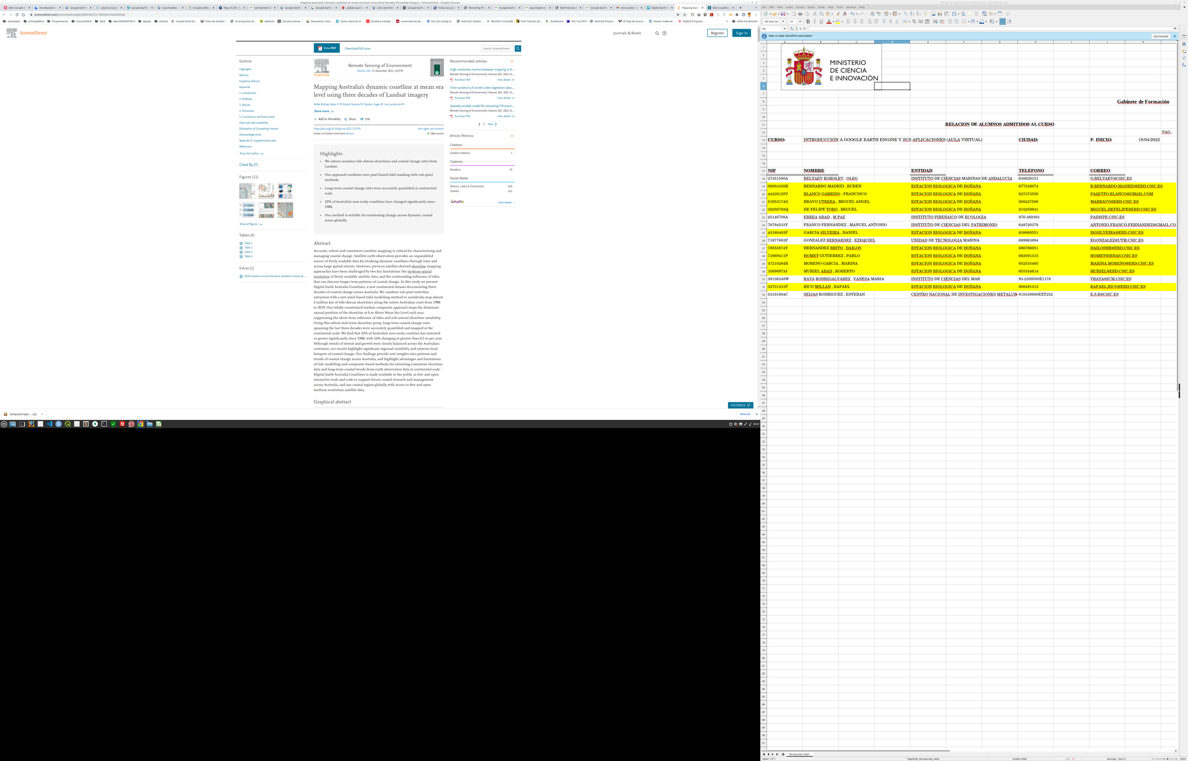Open the Sheet menu in Calc
1188x761 pixels.
821,7
